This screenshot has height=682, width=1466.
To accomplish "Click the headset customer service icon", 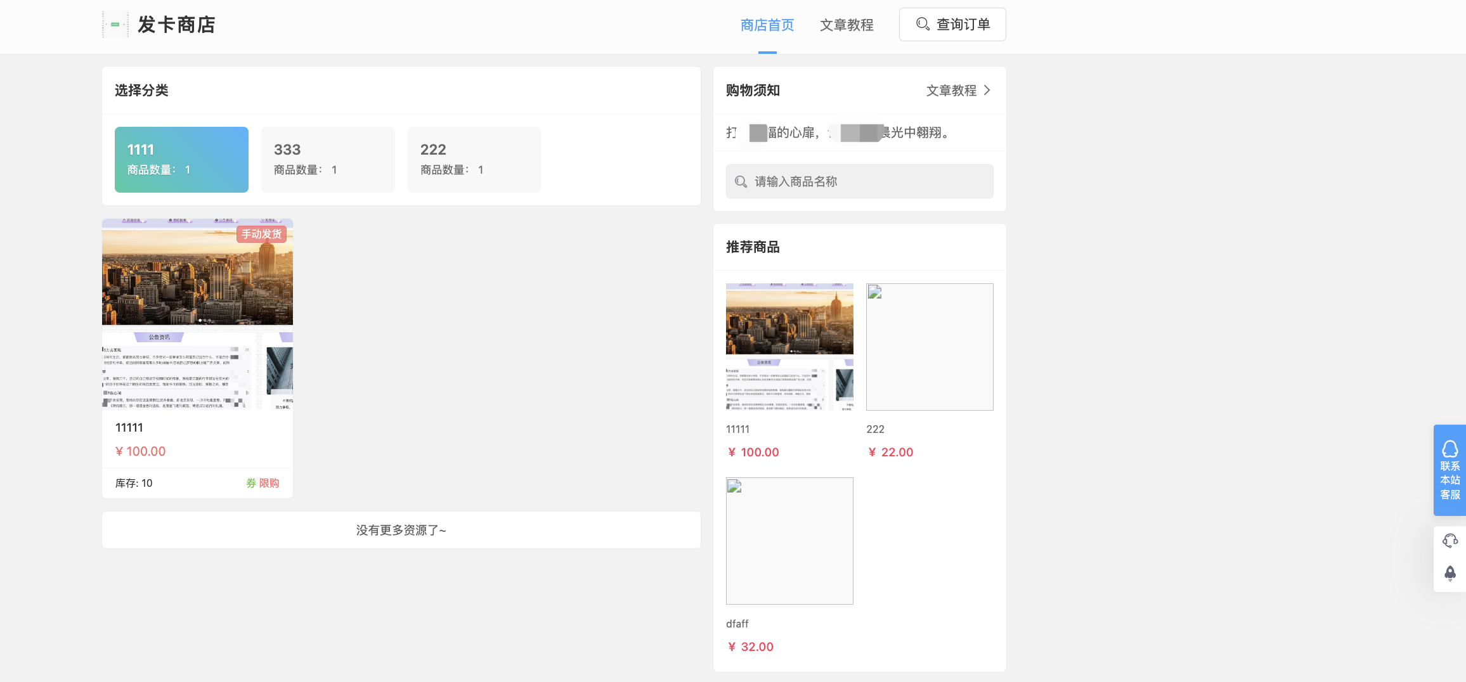I will [1450, 541].
